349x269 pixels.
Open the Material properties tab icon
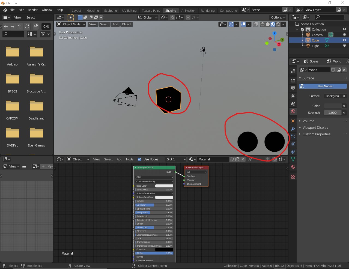coord(293,167)
